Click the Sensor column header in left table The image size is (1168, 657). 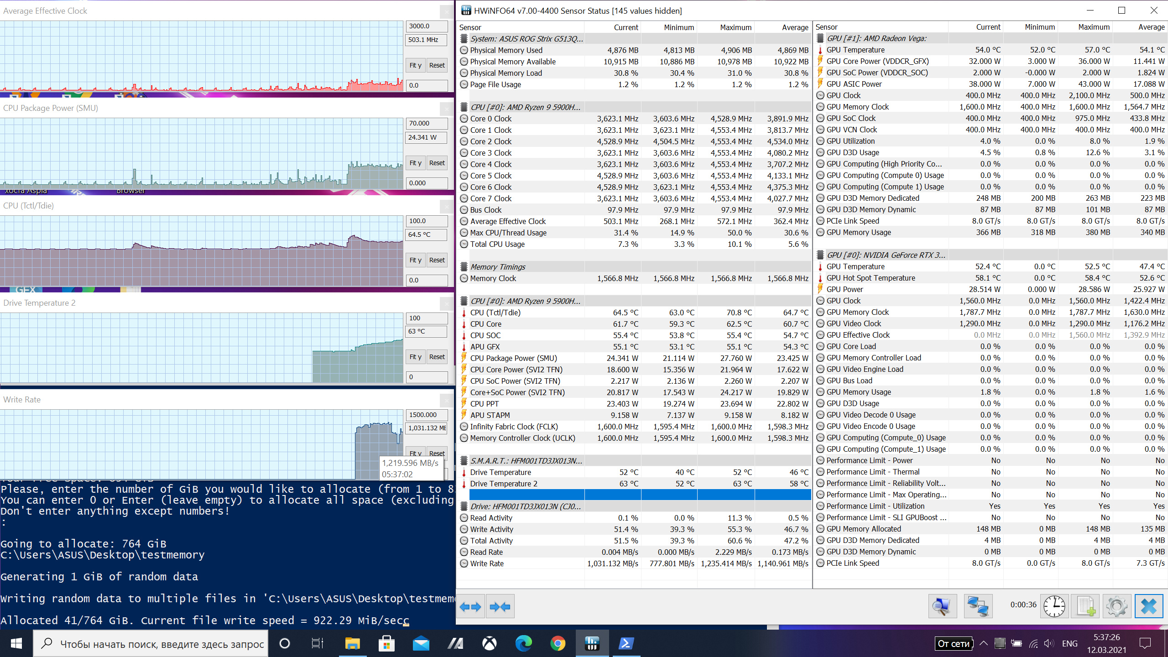point(521,27)
